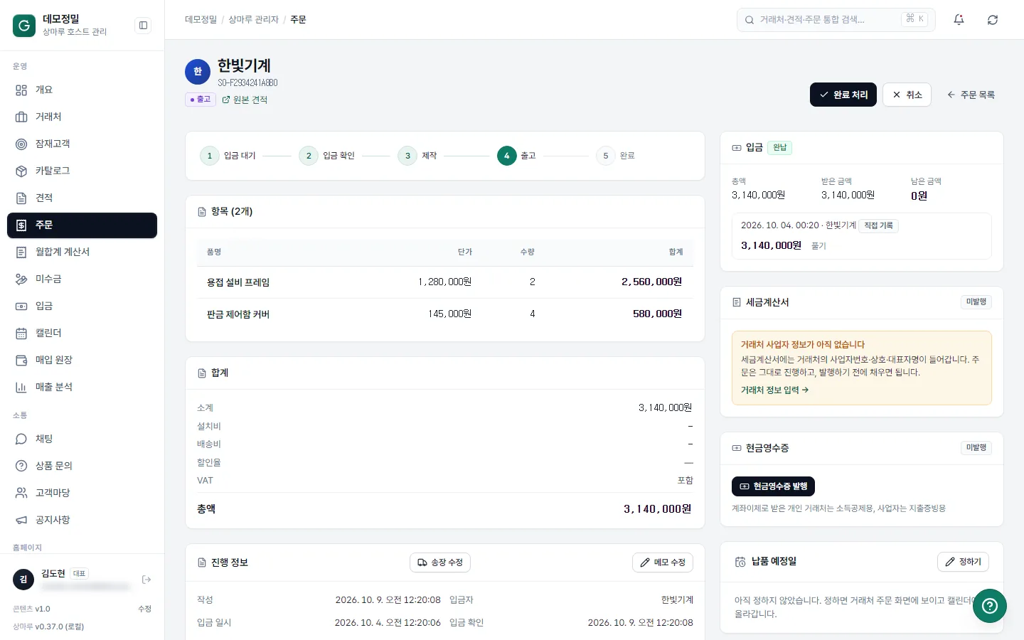
Task: Open 월합계 계산서 page
Action: pos(82,252)
